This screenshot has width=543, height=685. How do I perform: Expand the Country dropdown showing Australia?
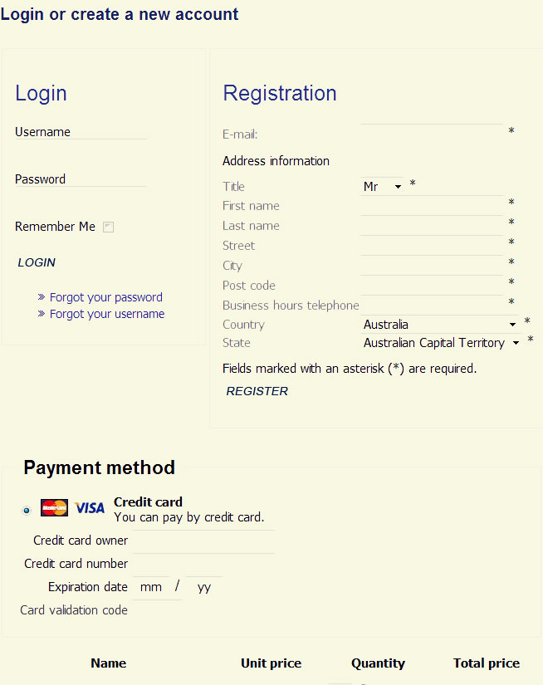tap(440, 325)
